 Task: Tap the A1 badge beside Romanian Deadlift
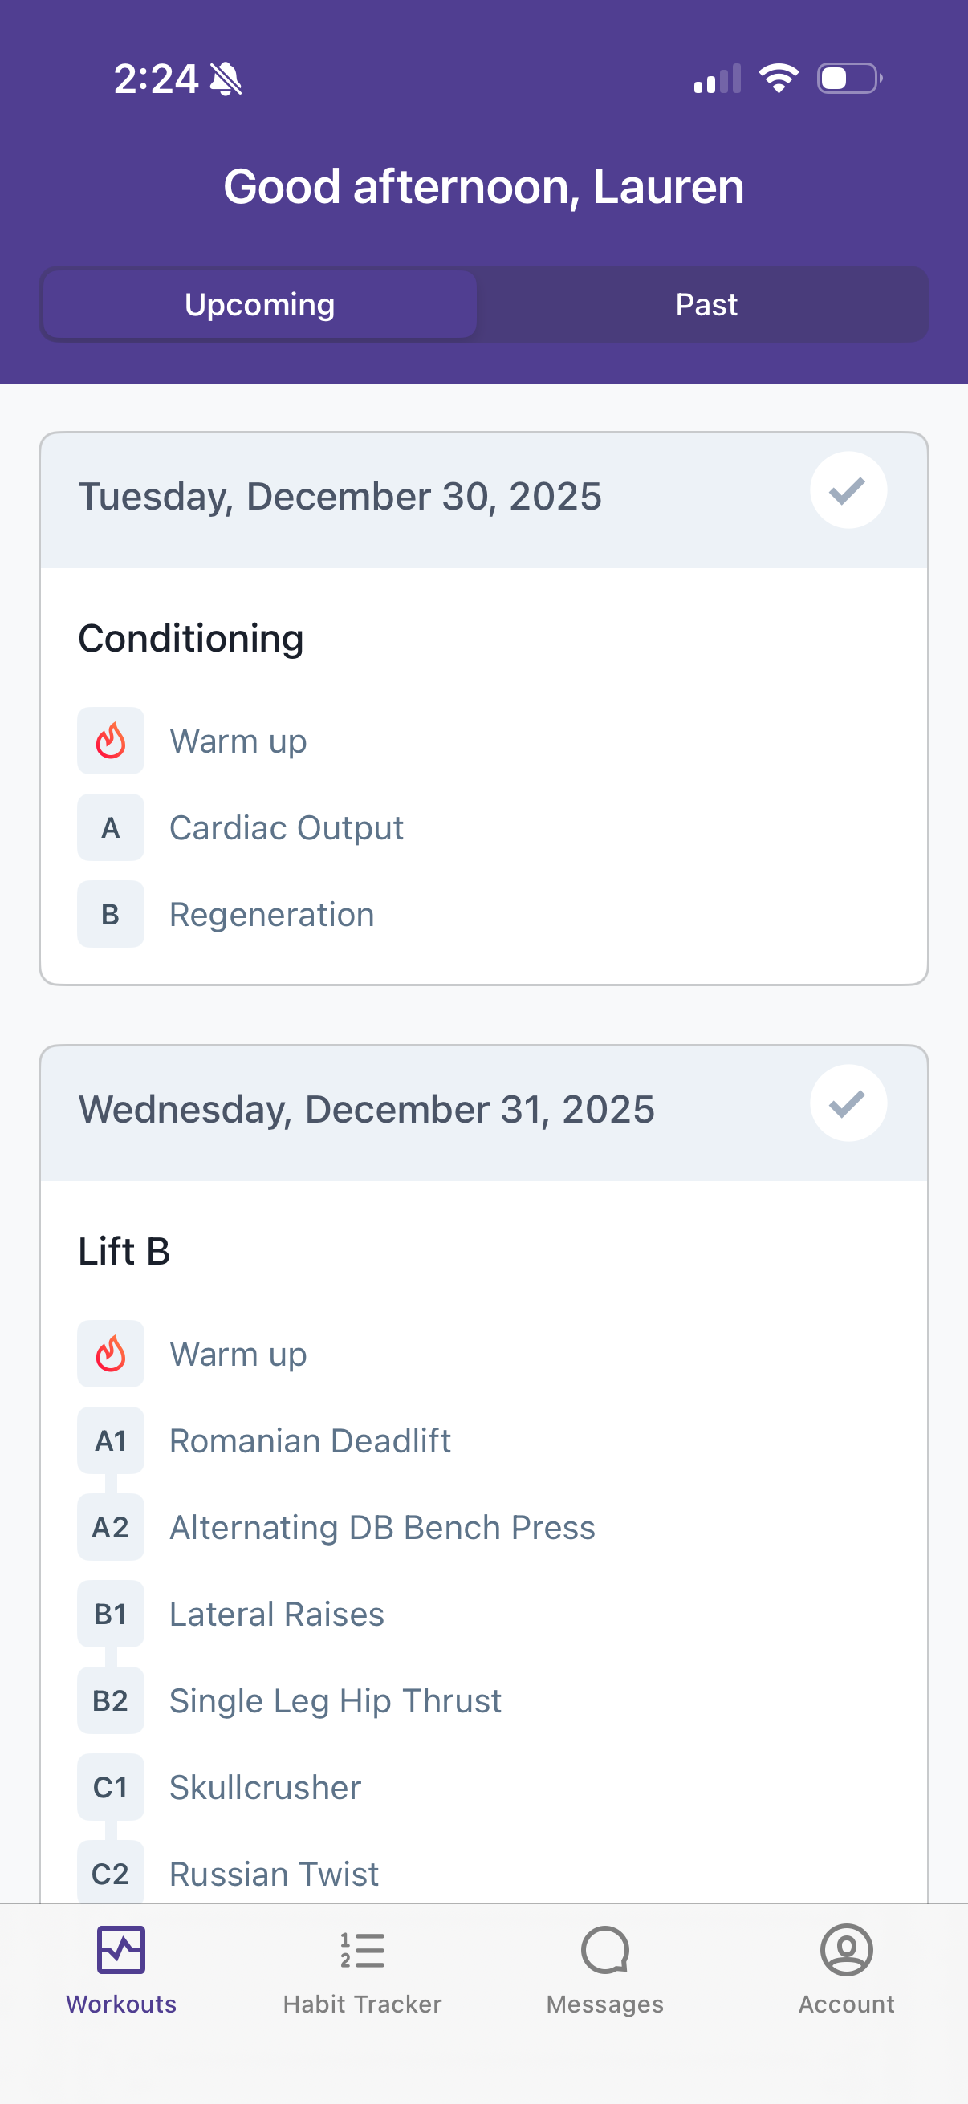click(x=110, y=1440)
